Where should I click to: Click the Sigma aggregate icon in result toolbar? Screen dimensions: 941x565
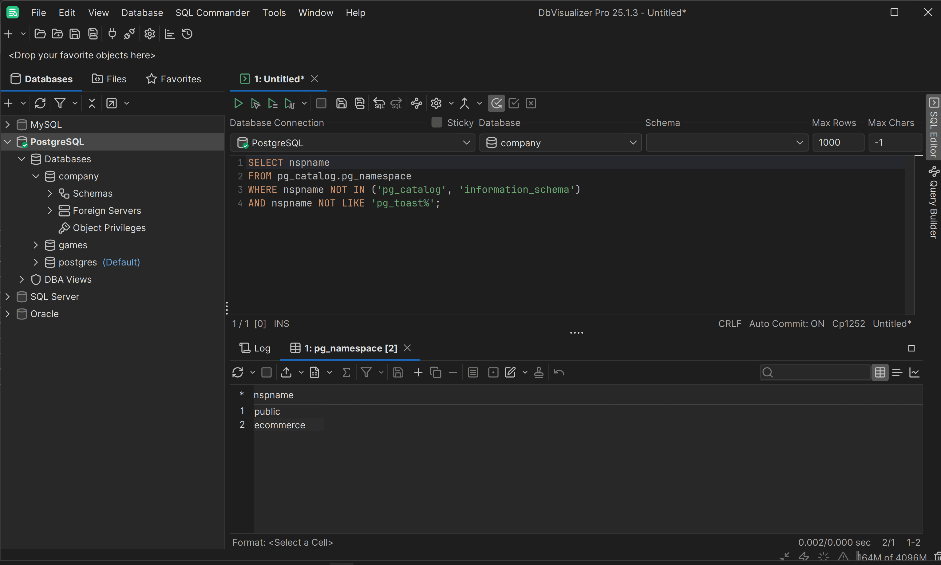tap(346, 372)
